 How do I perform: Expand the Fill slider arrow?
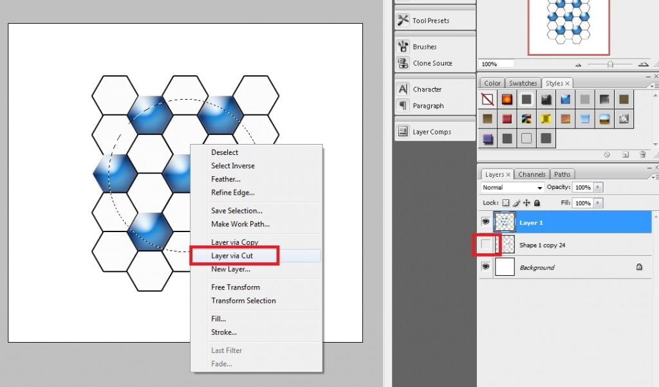tap(599, 203)
